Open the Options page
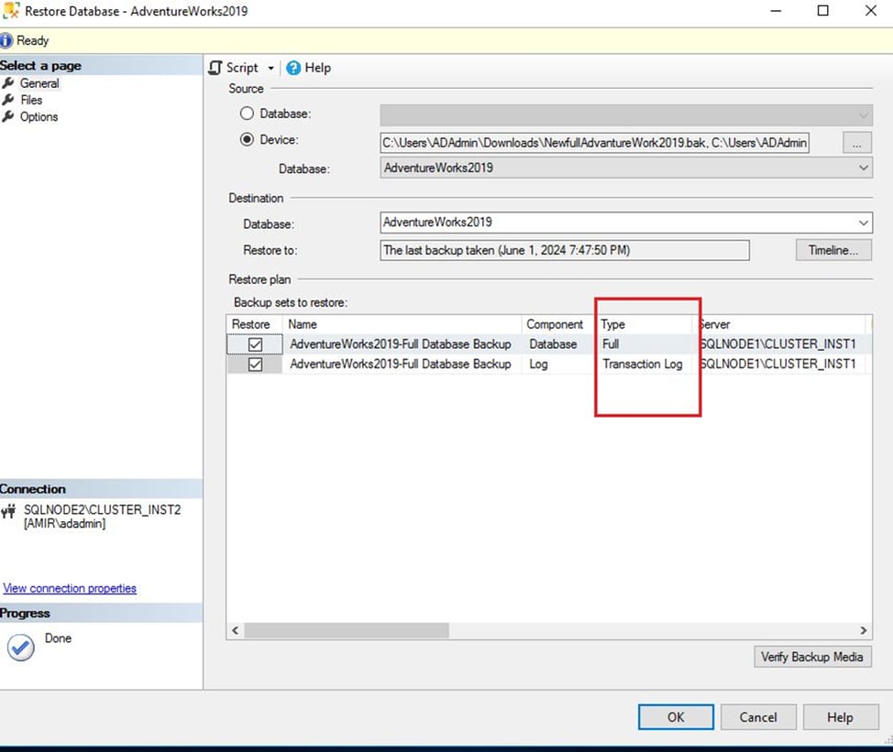893x752 pixels. coord(40,116)
